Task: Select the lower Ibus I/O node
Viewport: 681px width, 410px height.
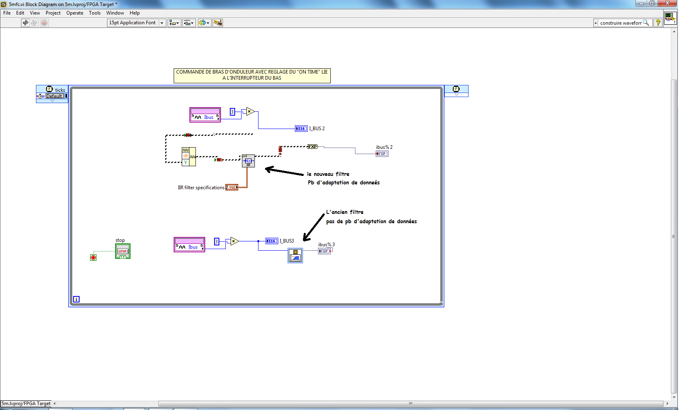Action: pos(189,245)
